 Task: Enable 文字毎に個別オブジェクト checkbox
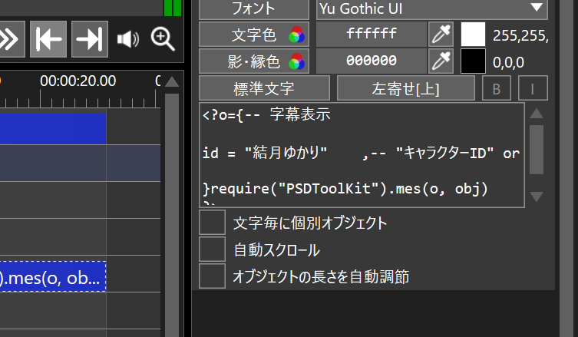[212, 223]
